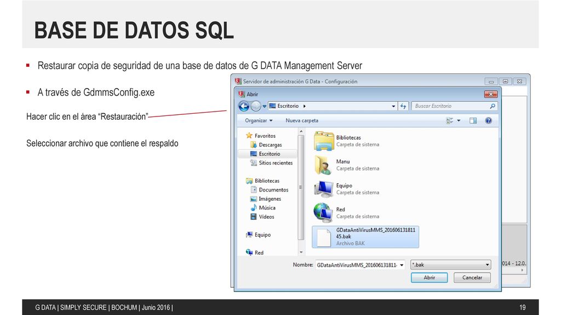561x315 pixels.
Task: Click the refresh button next to address bar
Action: point(403,106)
